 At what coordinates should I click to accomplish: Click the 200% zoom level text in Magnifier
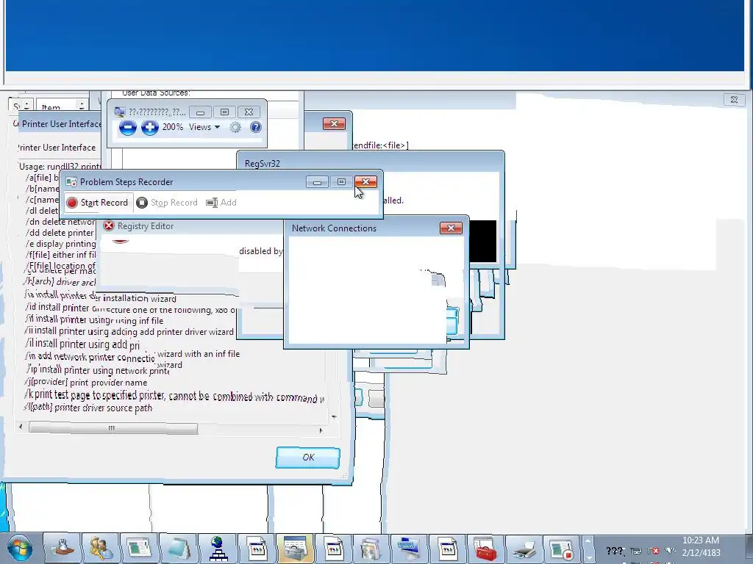(172, 127)
